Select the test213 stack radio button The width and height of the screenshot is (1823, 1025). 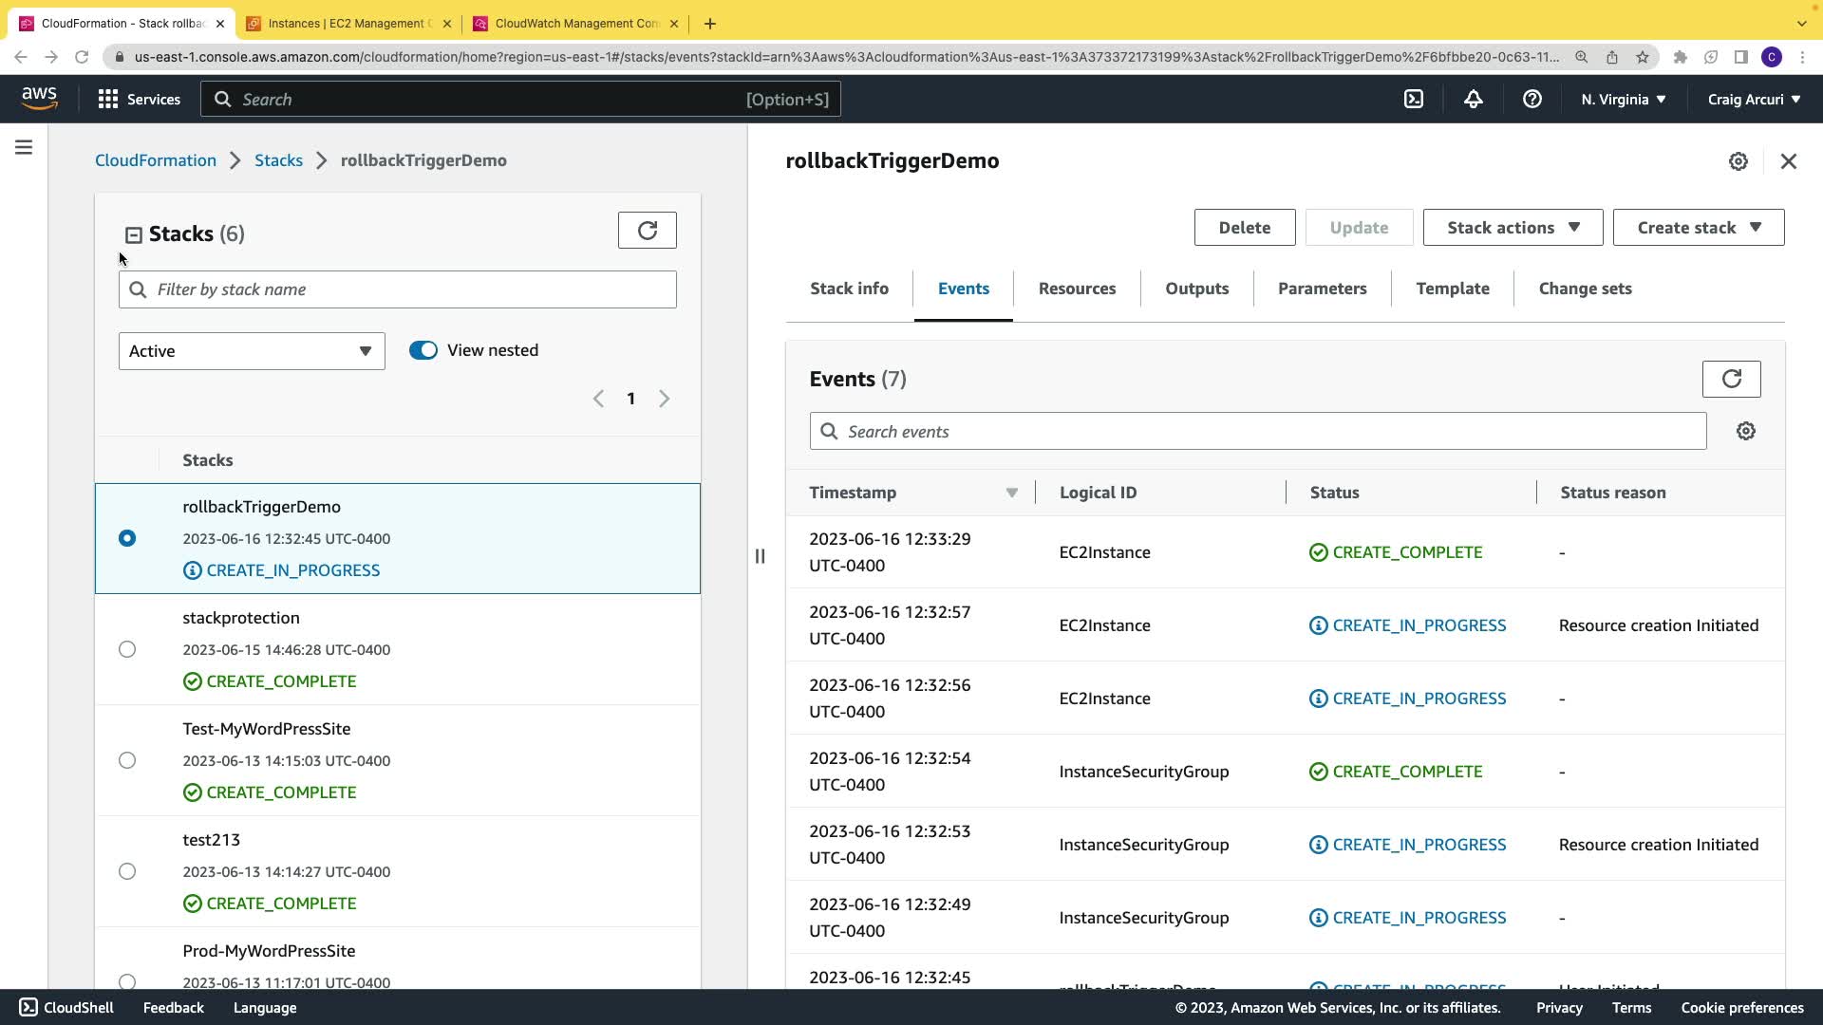pos(127,871)
